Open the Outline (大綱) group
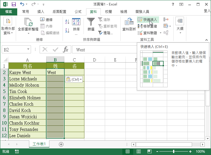Viewport: 211px width, 155px height. tap(180, 25)
